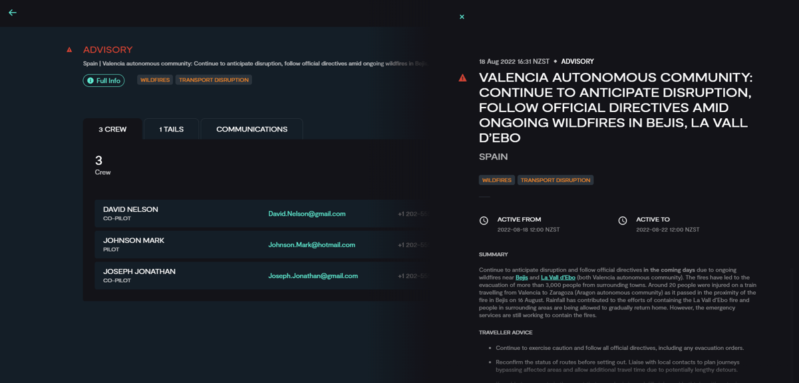Click the clock icon beside ACTIVE FROM
The width and height of the screenshot is (799, 383).
coord(485,220)
